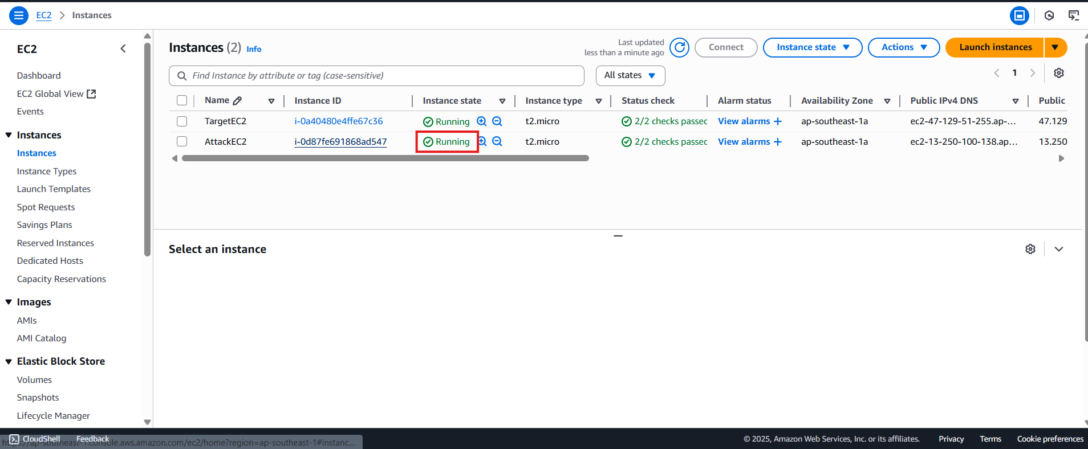1088x449 pixels.
Task: Open the hexagon settings icon in header
Action: point(1049,15)
